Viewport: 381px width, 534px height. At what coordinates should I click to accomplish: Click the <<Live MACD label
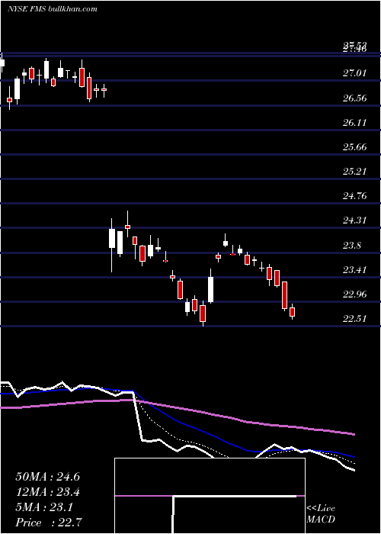(x=321, y=514)
